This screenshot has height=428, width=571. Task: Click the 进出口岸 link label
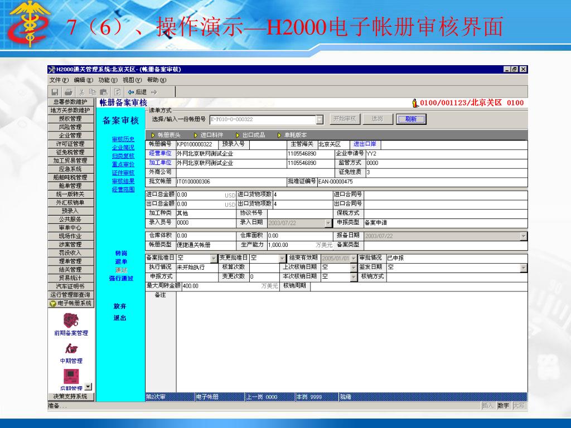(x=365, y=144)
